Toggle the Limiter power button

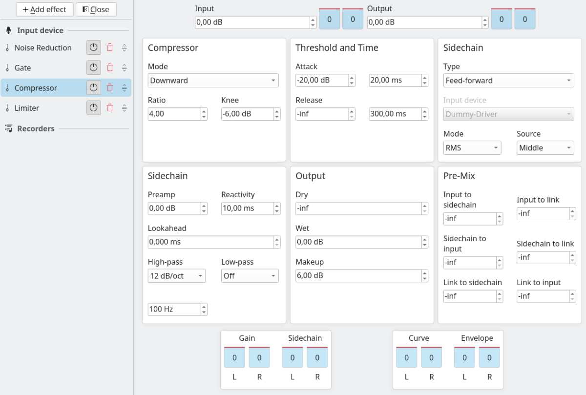pos(94,107)
